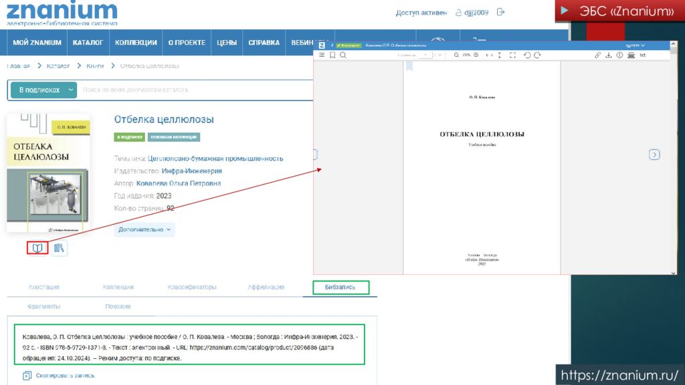Open the В подписках search scope dropdown
The height and width of the screenshot is (385, 685).
(x=43, y=90)
